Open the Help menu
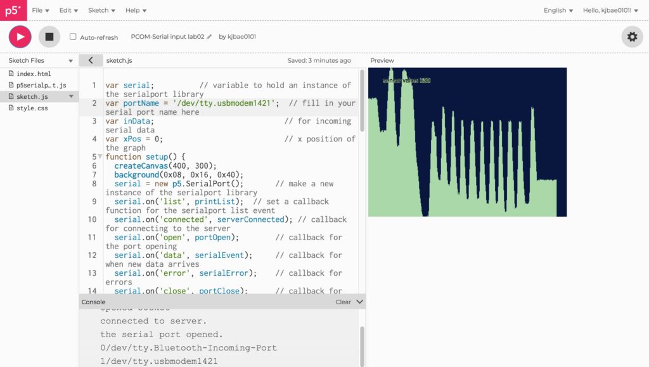 136,10
